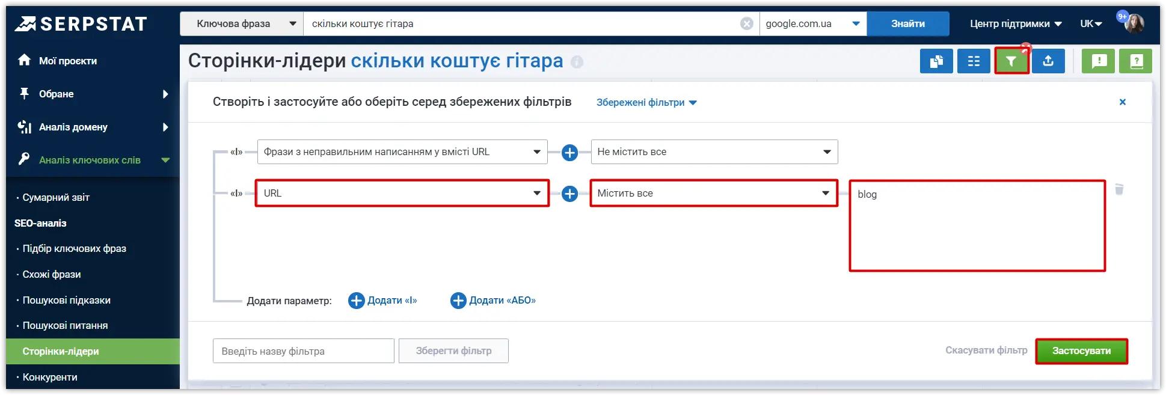Open Схожі фрази in the sidebar
This screenshot has width=1166, height=395.
(52, 274)
